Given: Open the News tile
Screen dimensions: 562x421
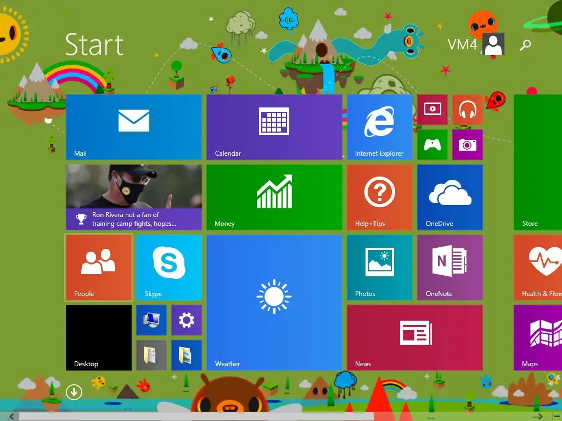Looking at the screenshot, I should click(x=415, y=338).
